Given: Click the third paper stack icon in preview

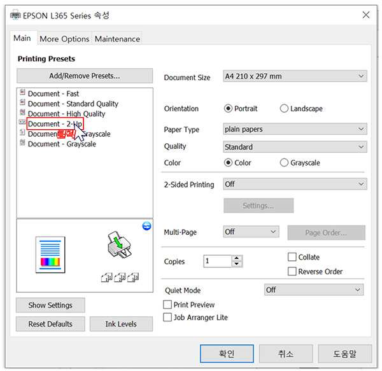Looking at the screenshot, I should [x=133, y=277].
